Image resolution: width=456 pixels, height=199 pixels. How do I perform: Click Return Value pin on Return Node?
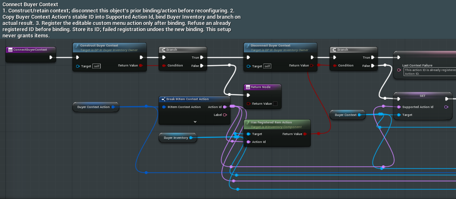(248, 104)
